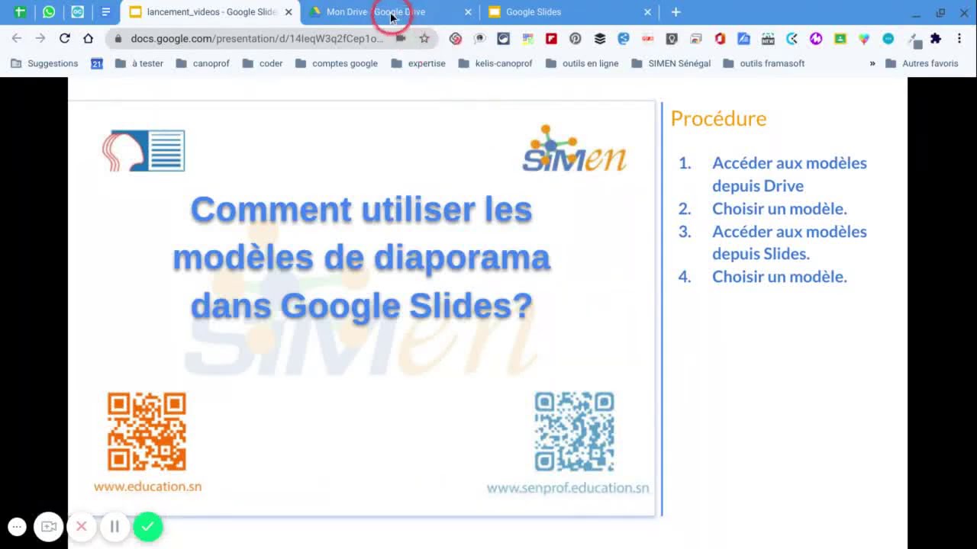Click step 3 'Accéder aux modèles depuis Slides.'
This screenshot has height=549, width=977.
click(x=789, y=242)
